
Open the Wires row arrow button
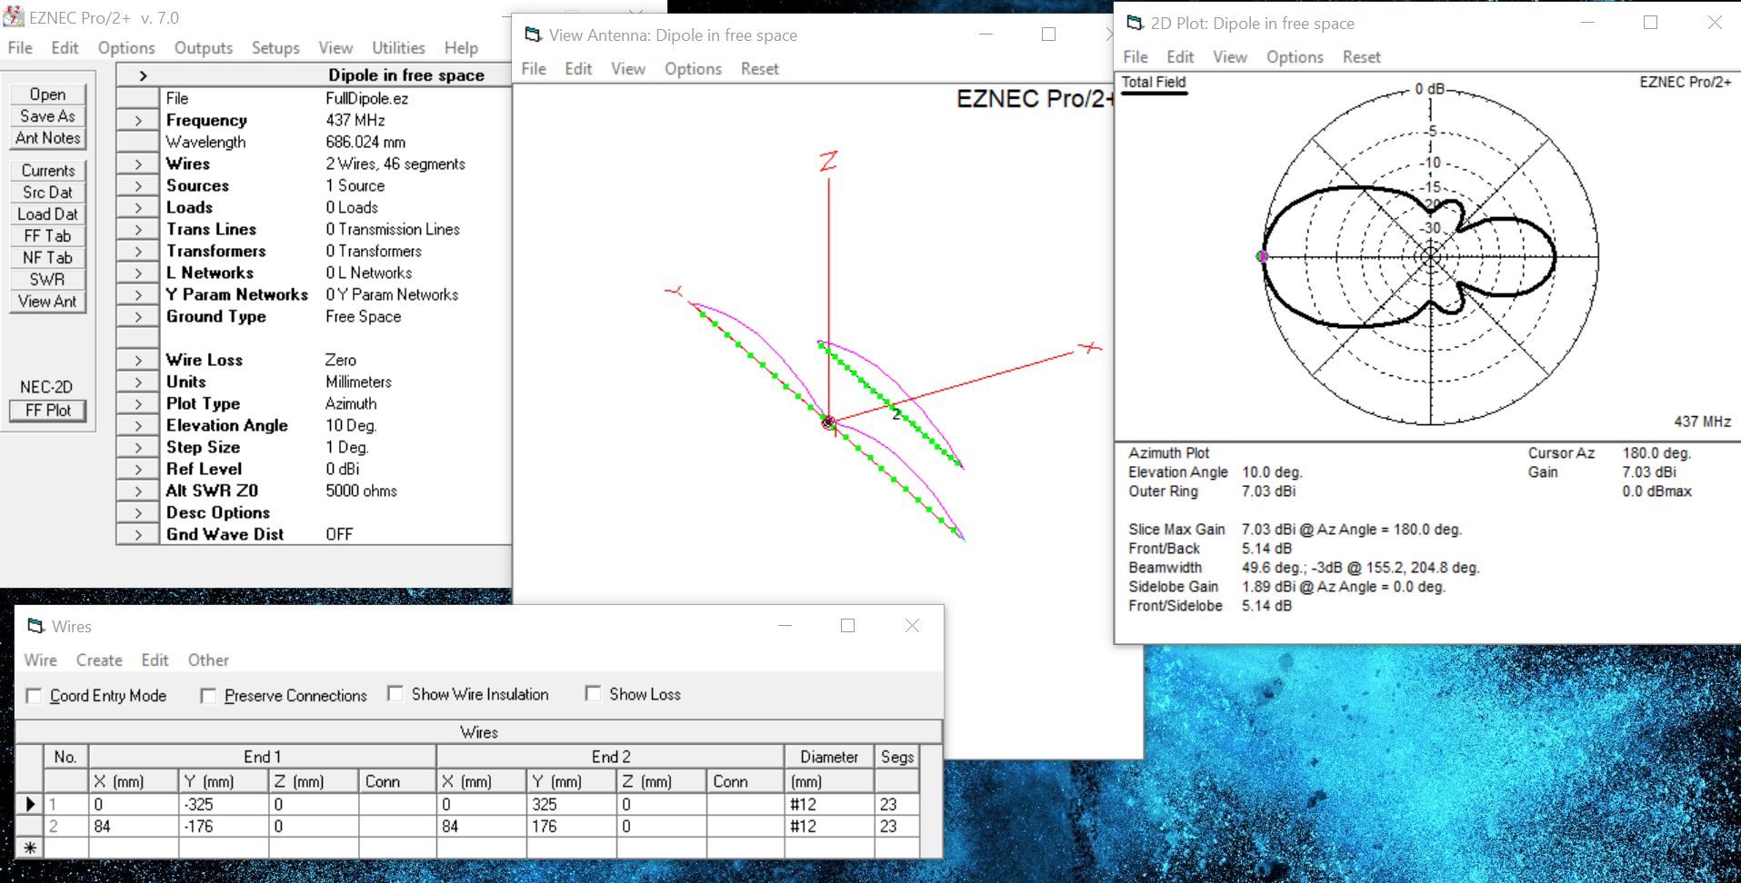click(x=138, y=164)
